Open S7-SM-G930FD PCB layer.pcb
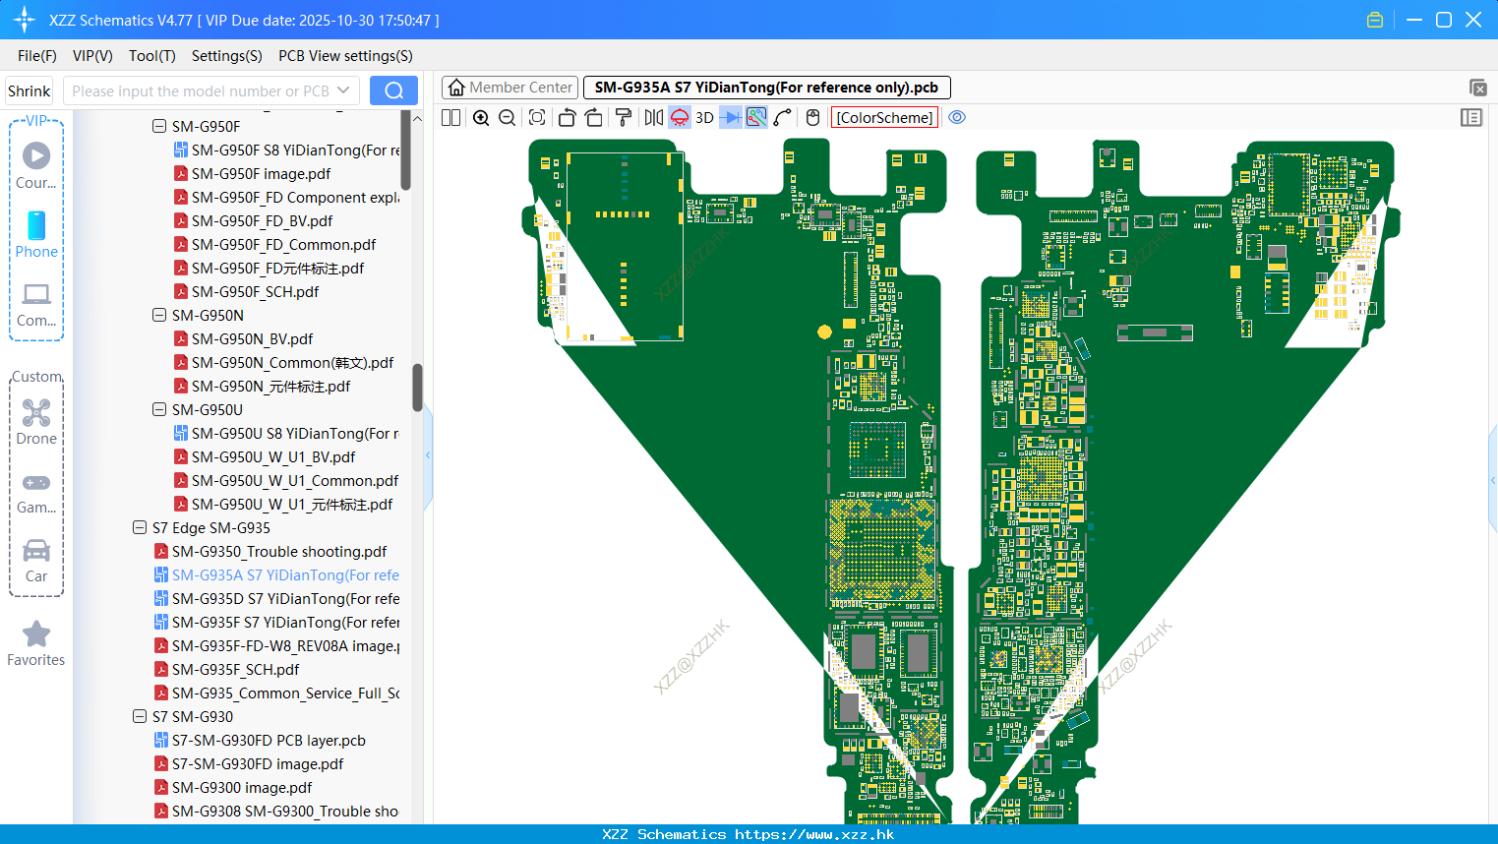The width and height of the screenshot is (1498, 844). [269, 740]
